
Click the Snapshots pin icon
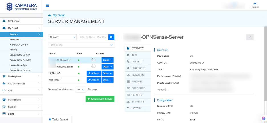click(128, 68)
